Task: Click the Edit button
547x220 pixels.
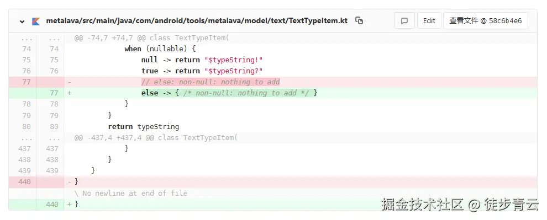Action: [x=429, y=20]
